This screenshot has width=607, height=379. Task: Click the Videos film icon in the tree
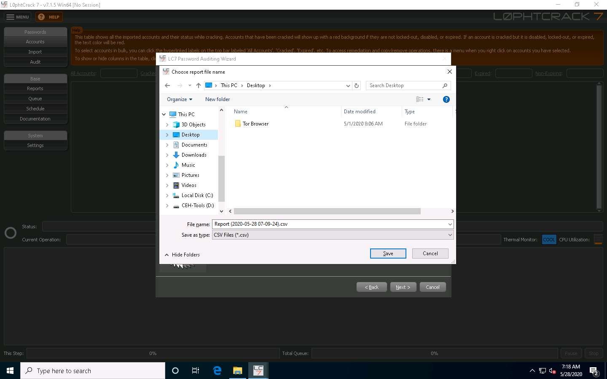[176, 185]
